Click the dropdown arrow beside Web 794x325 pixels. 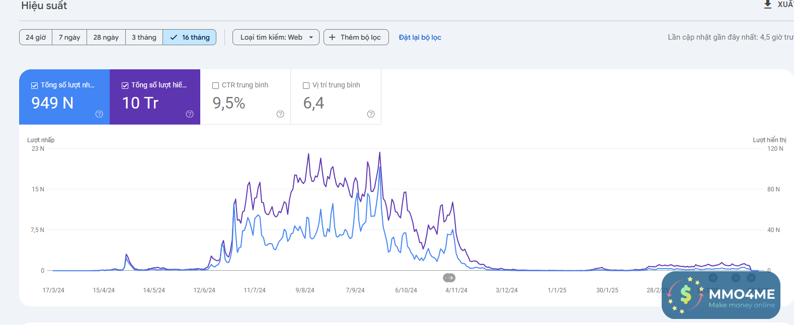pyautogui.click(x=311, y=37)
